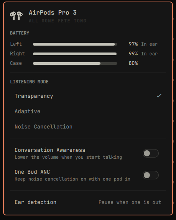Switch listening mode to Adaptive

(88, 112)
